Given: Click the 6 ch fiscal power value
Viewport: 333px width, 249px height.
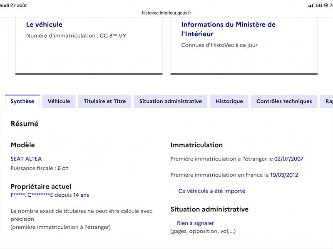Looking at the screenshot, I should click(x=63, y=168).
